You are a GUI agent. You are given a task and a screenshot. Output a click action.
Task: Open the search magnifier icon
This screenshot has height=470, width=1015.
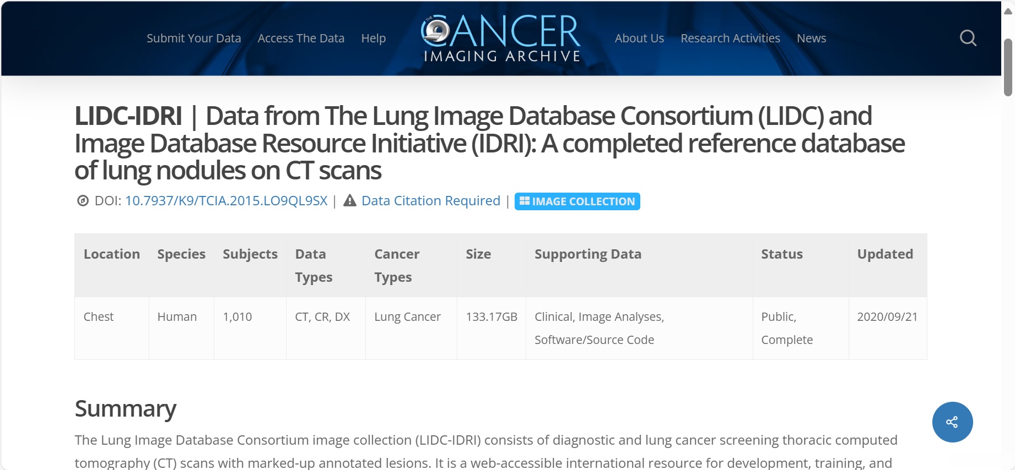click(x=968, y=38)
